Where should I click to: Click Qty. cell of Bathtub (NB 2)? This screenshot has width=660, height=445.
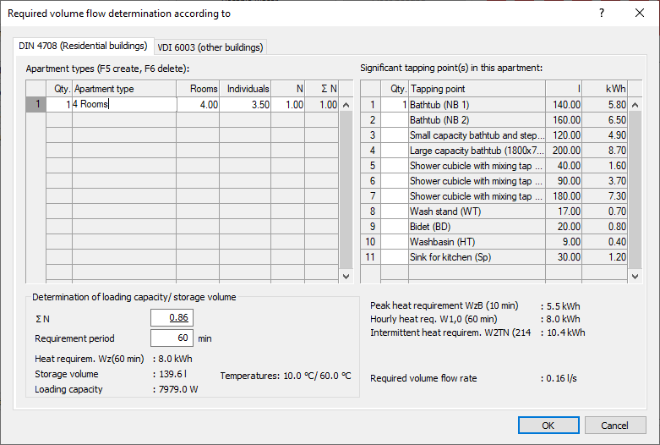(x=395, y=119)
